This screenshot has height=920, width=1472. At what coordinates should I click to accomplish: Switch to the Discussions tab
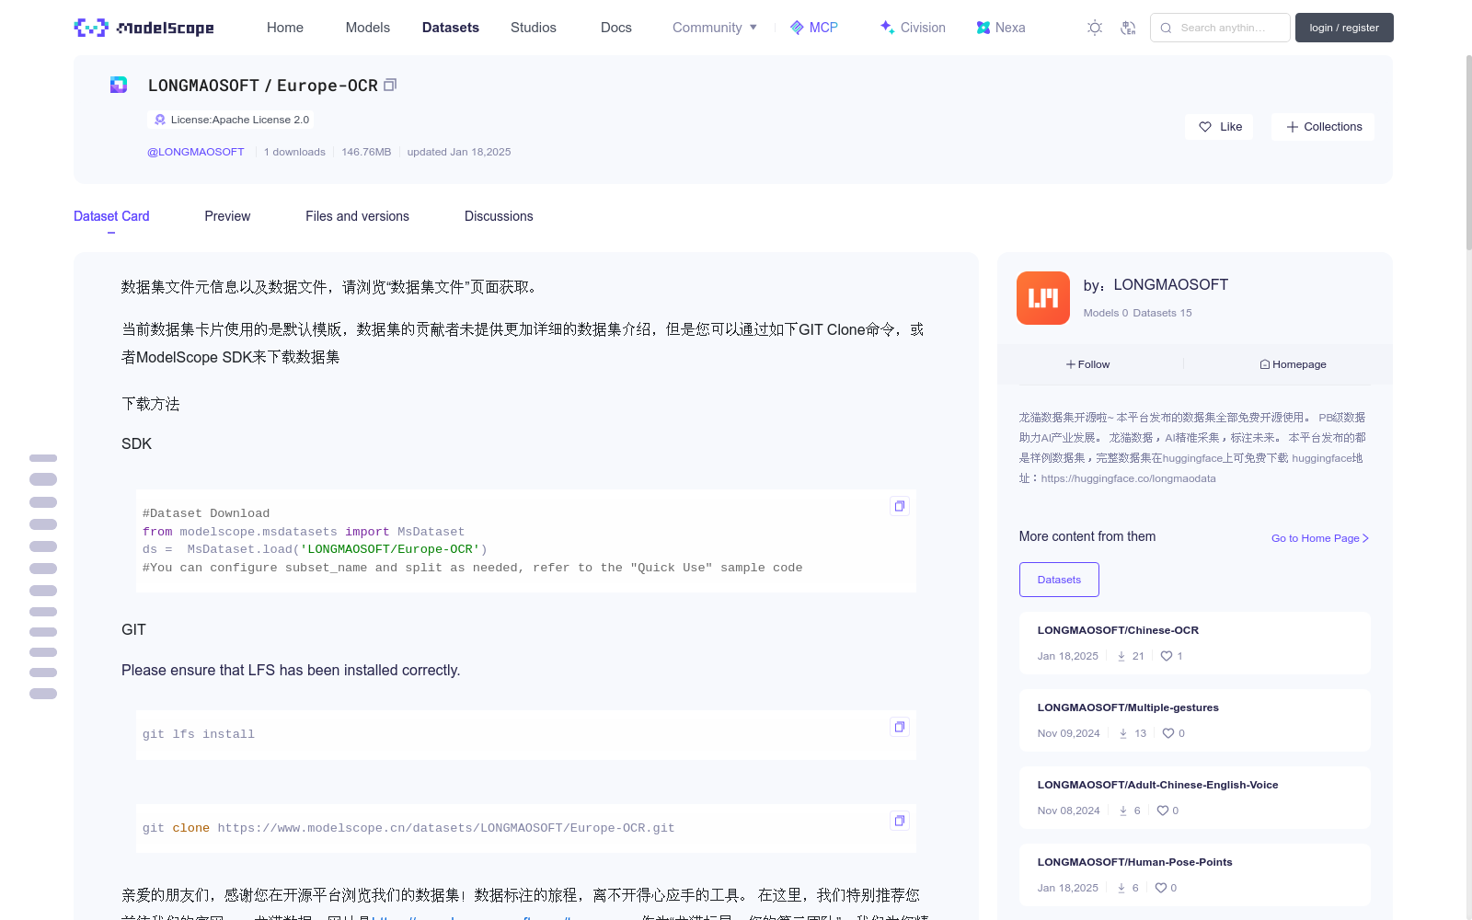point(499,216)
